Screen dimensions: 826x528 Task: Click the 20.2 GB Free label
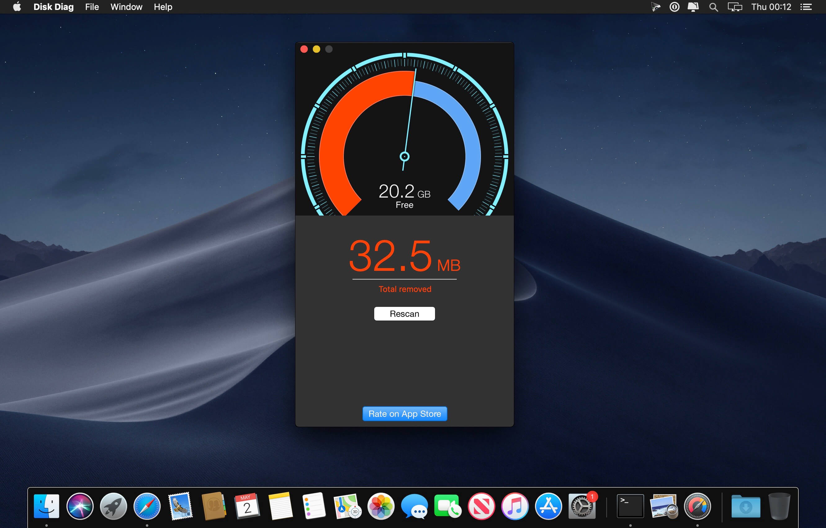point(404,196)
